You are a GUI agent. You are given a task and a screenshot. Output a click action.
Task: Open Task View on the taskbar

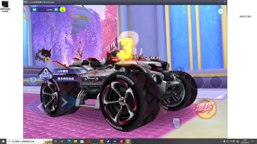tap(62, 141)
